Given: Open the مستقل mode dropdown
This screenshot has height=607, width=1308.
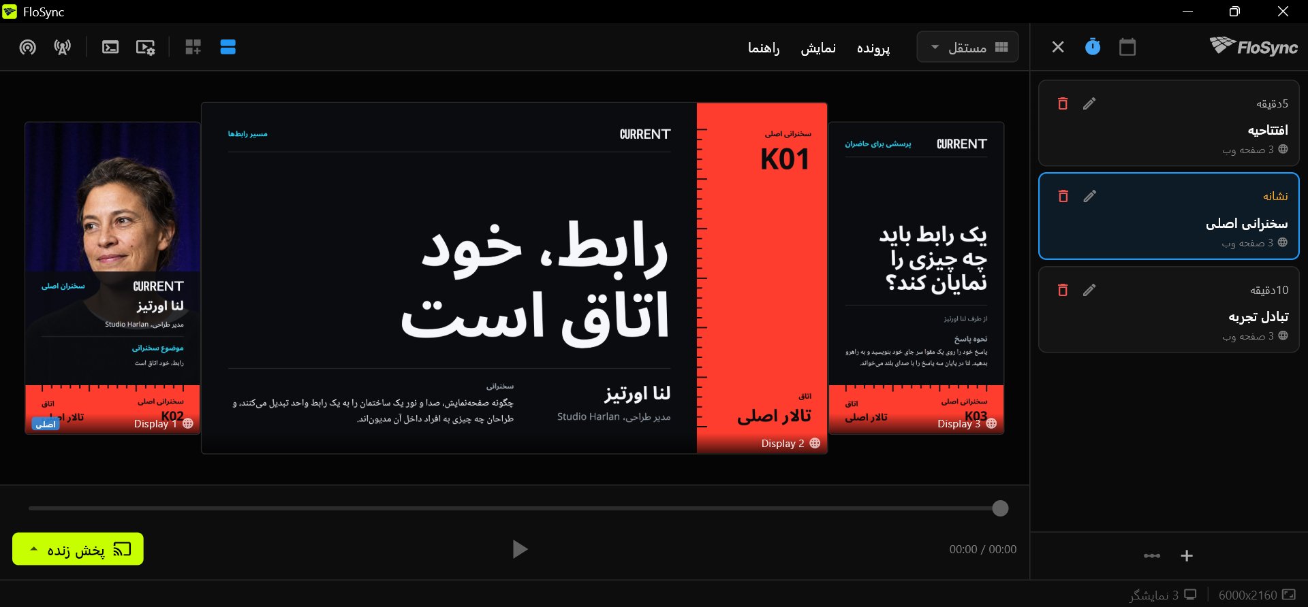Looking at the screenshot, I should pos(967,47).
